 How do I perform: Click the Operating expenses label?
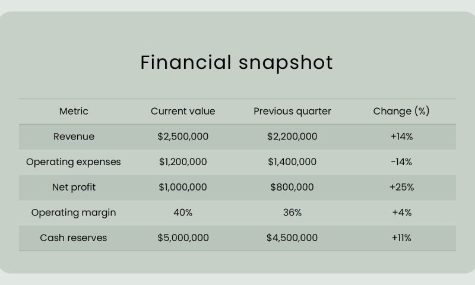[x=74, y=162]
